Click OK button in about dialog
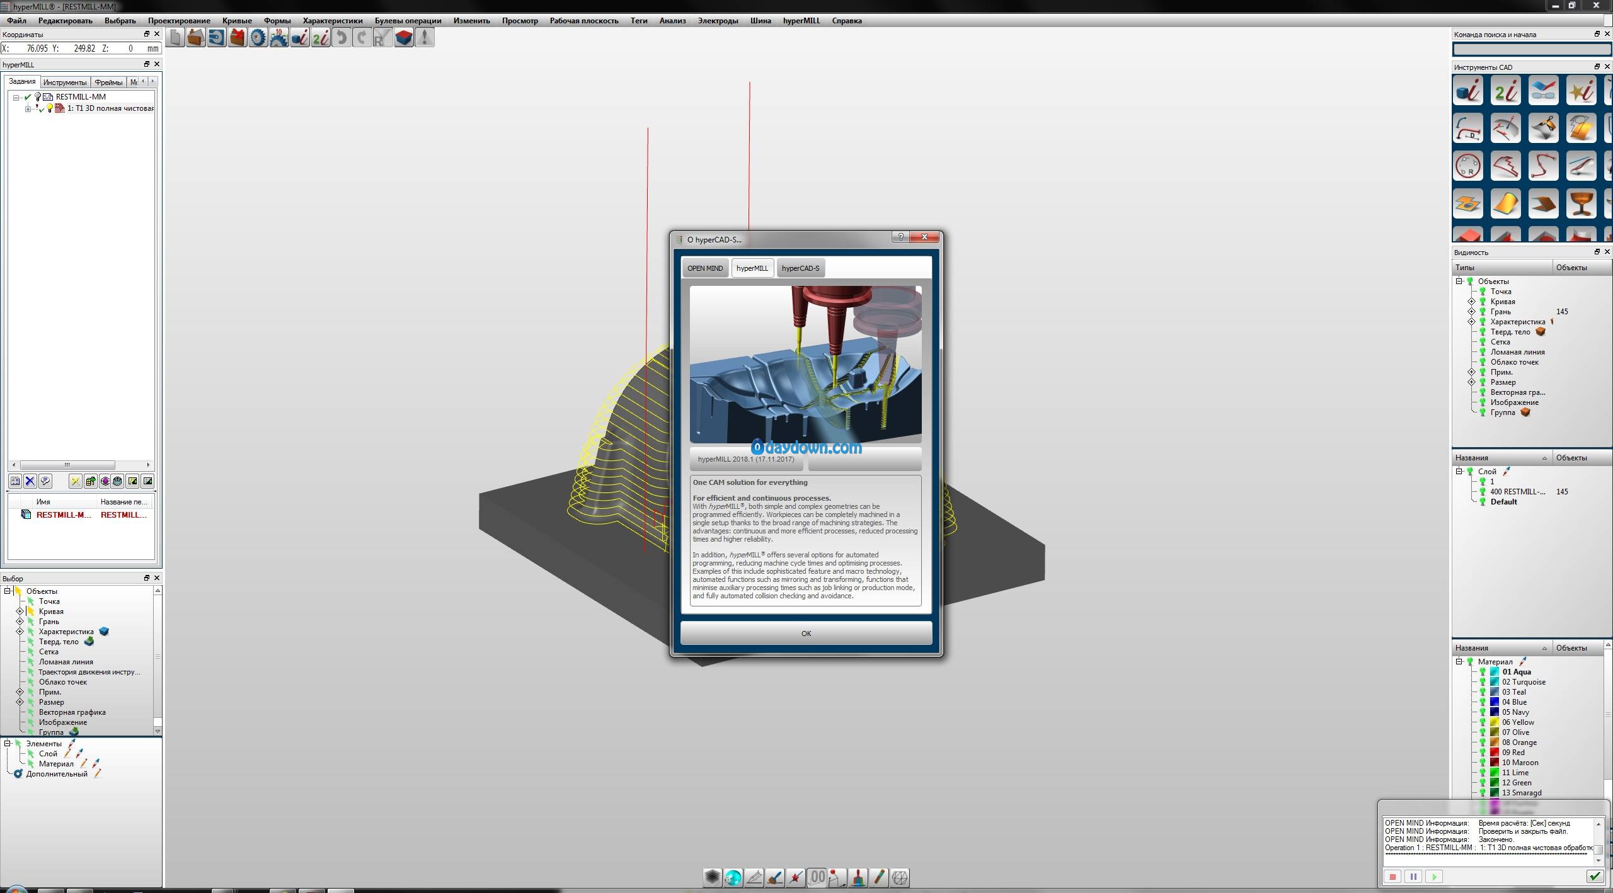This screenshot has width=1613, height=893. tap(806, 634)
